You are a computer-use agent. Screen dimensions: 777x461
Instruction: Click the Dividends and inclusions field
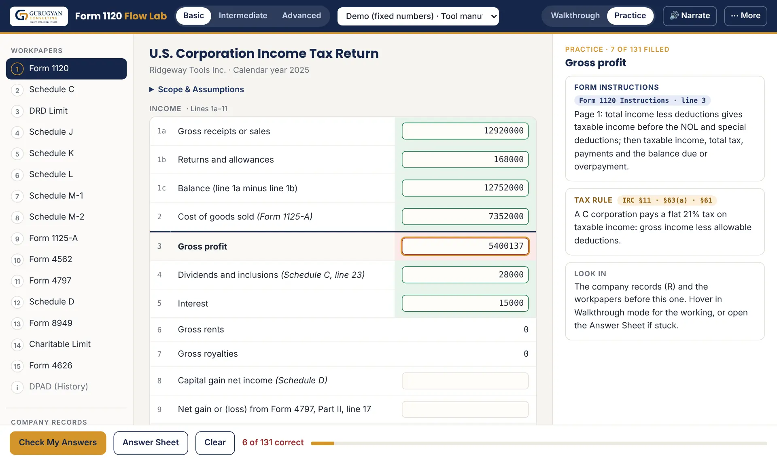pos(465,275)
